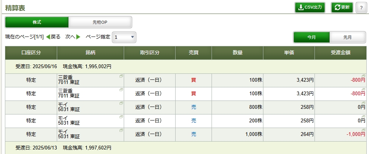369x154 pixels.
Task: Go forward with the 次へ green arrow
Action: click(x=73, y=37)
